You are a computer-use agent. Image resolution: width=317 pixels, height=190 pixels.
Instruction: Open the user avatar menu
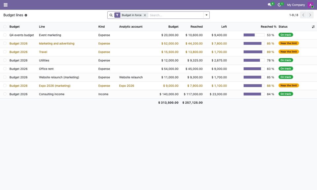tap(310, 5)
